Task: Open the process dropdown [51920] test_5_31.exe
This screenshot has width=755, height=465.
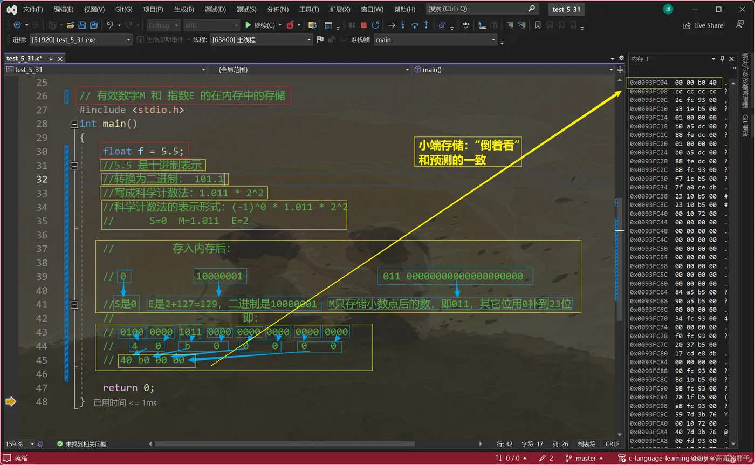Action: 80,39
